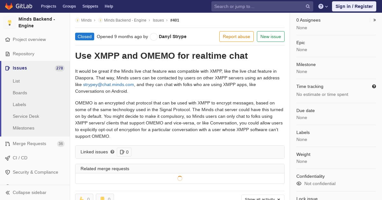
Task: Open the Snippets menu item
Action: 90,6
